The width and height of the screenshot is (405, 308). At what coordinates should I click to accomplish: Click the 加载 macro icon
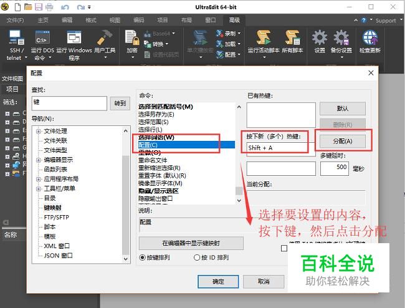(219, 44)
